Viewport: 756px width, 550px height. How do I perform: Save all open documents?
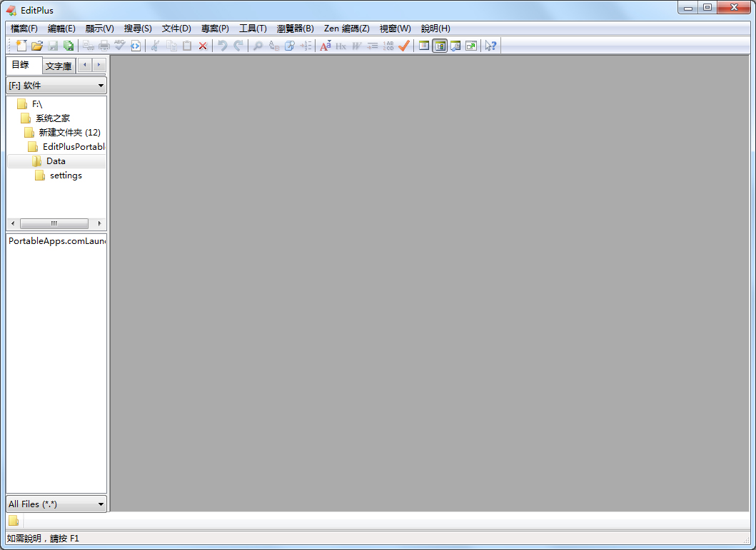pyautogui.click(x=69, y=46)
